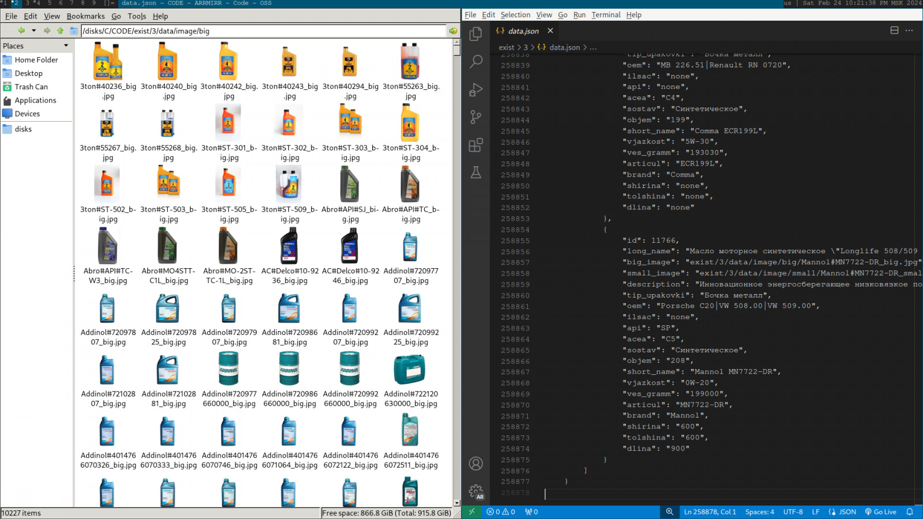
Task: Open back history dropdown arrow
Action: click(34, 31)
